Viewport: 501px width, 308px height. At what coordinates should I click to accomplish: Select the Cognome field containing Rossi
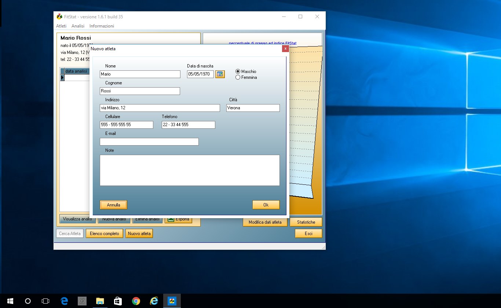pos(140,91)
